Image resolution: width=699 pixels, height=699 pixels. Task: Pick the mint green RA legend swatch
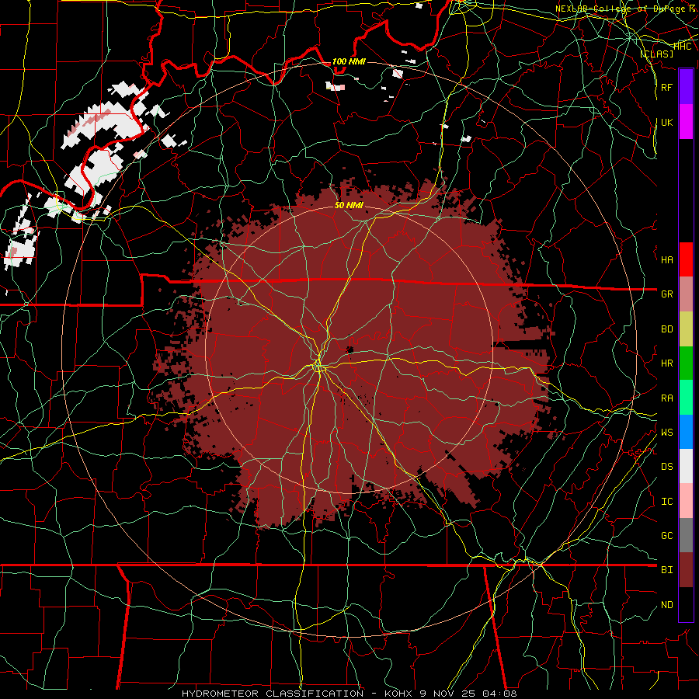[x=686, y=398]
